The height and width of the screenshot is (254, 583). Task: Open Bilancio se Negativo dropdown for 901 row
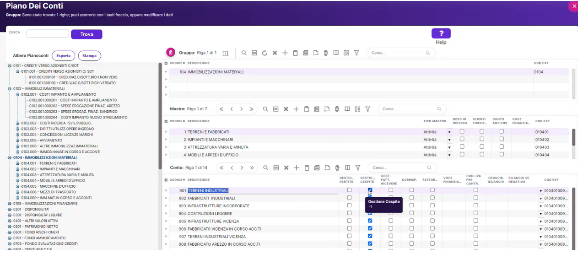pos(540,191)
